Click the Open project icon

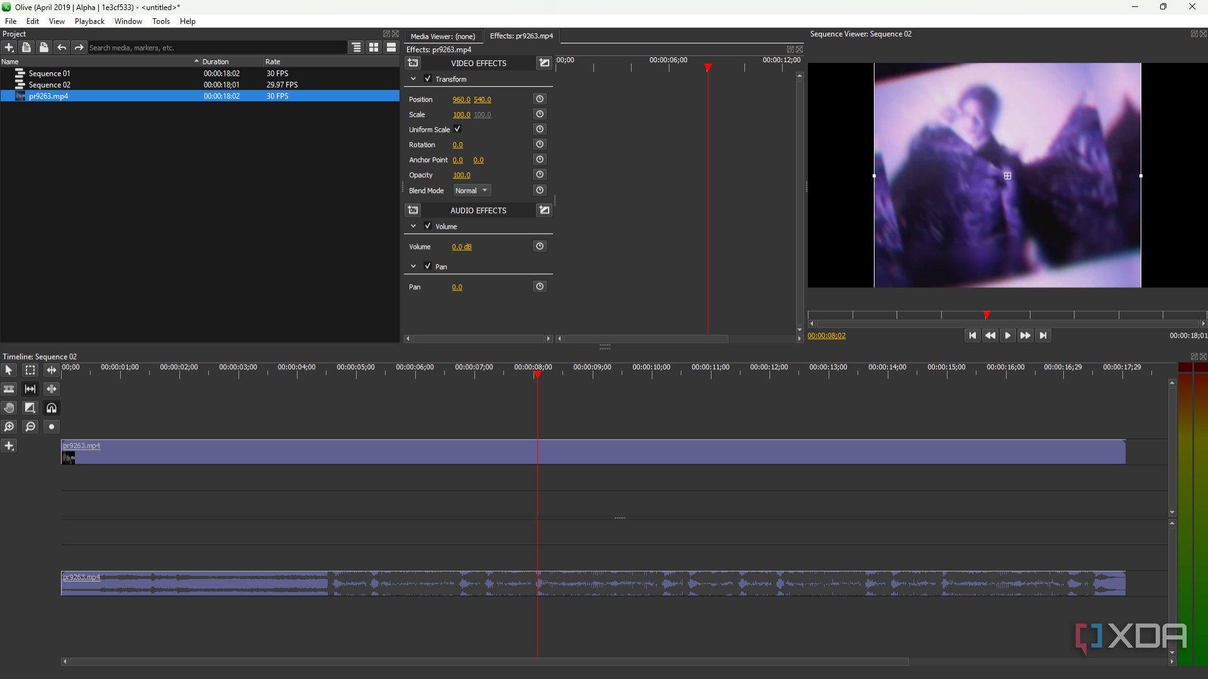26,47
